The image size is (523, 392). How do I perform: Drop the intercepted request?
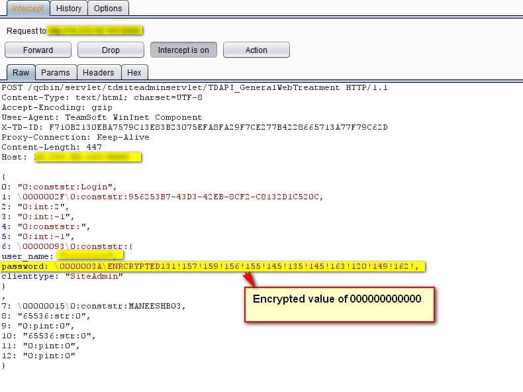click(x=111, y=50)
